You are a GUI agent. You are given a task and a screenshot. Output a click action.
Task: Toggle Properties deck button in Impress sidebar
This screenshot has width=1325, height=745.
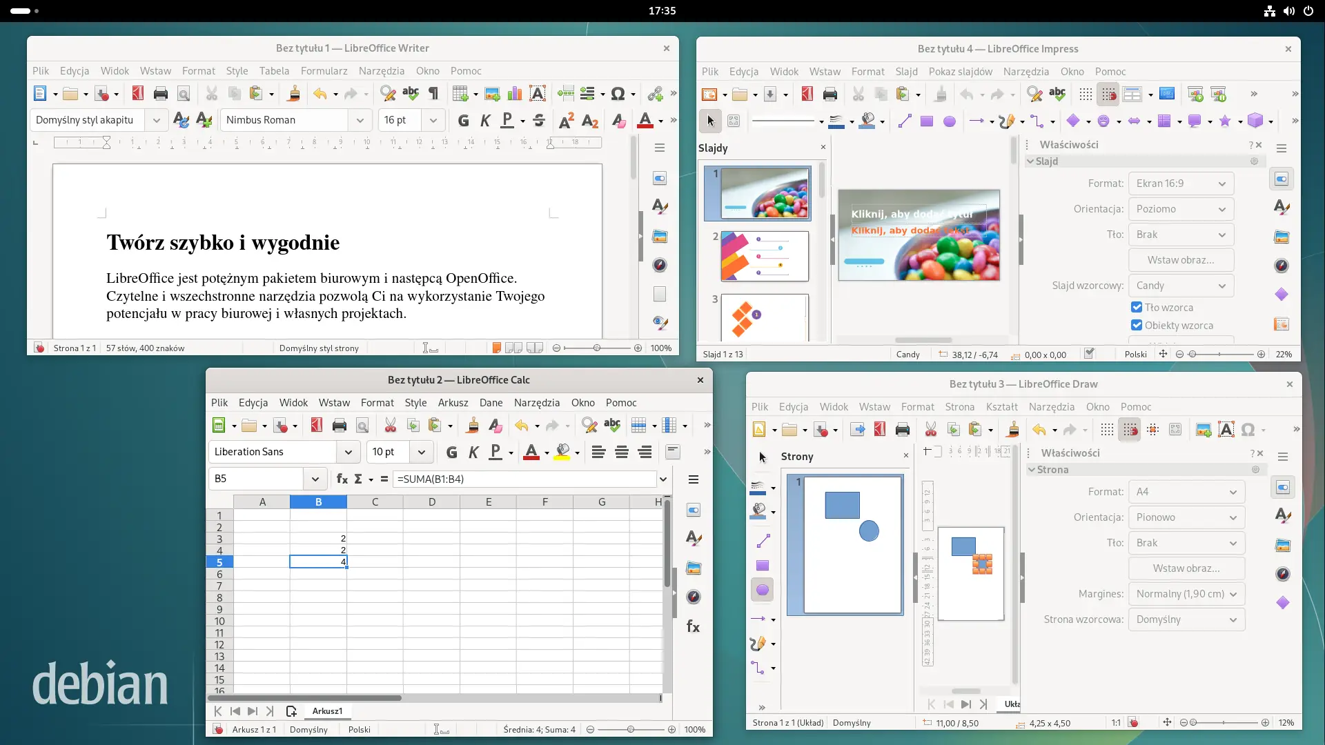coord(1282,179)
